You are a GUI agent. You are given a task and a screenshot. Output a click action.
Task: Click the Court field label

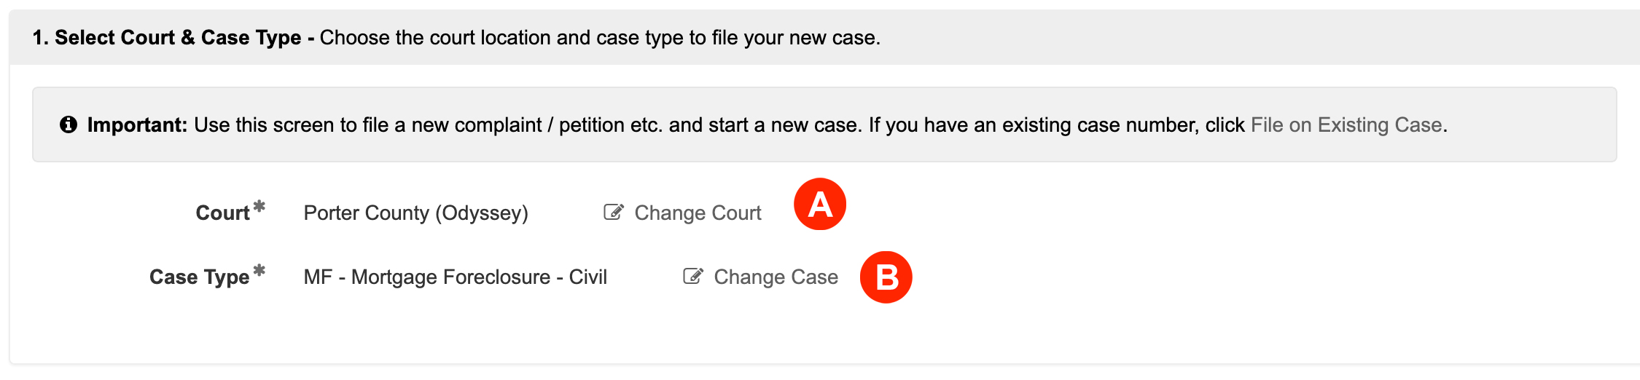point(222,213)
